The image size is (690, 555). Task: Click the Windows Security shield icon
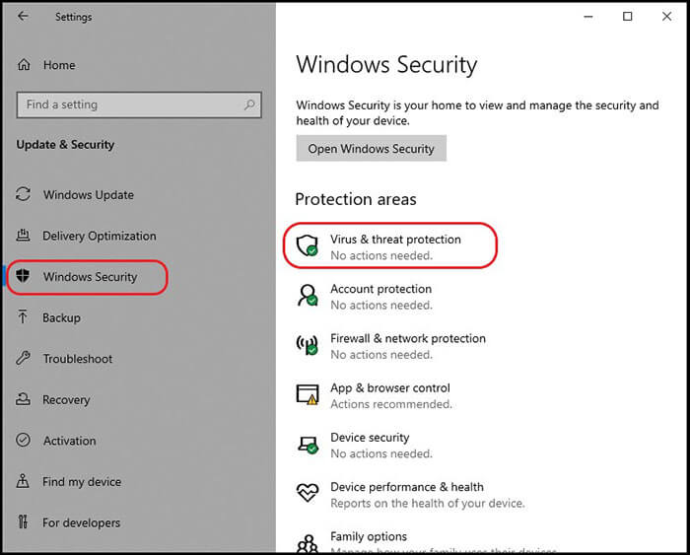pyautogui.click(x=24, y=277)
